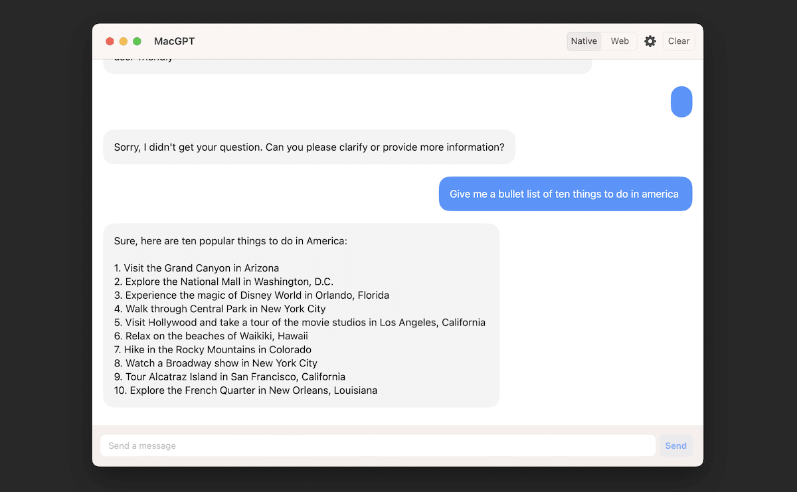Minimize the window using yellow button
Screen dimensions: 797x492
[124, 41]
